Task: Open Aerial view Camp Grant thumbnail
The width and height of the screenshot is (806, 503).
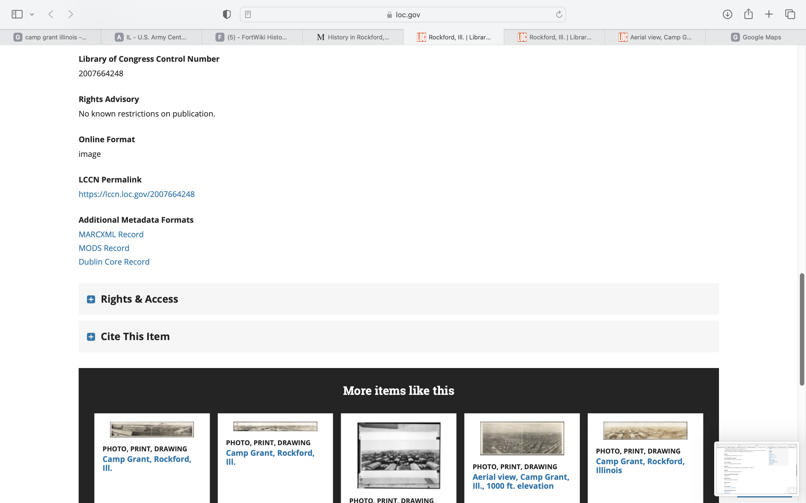Action: coord(522,438)
